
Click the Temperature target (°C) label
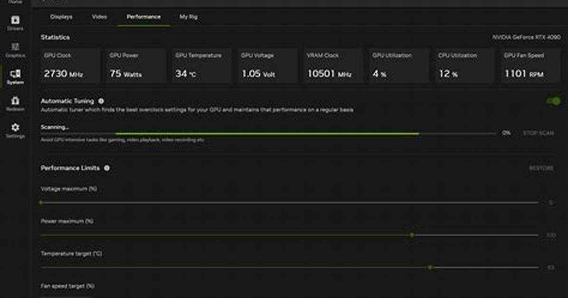71,253
